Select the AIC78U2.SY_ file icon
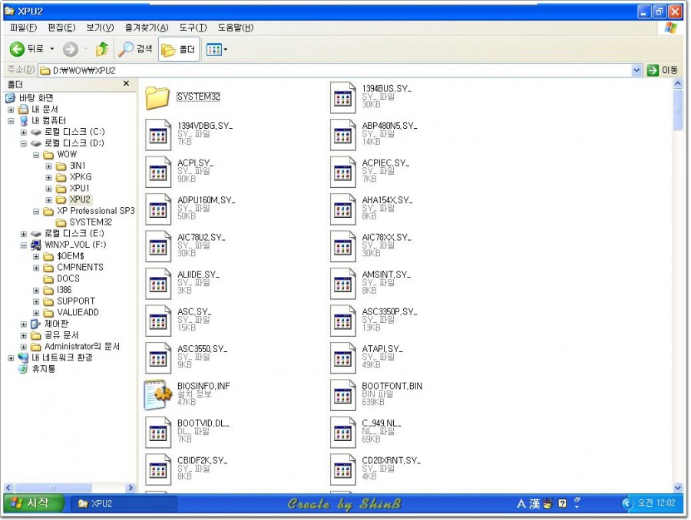The height and width of the screenshot is (520, 691). pyautogui.click(x=158, y=246)
